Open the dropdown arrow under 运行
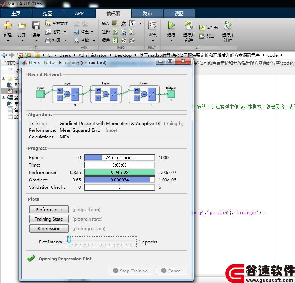 (171, 40)
